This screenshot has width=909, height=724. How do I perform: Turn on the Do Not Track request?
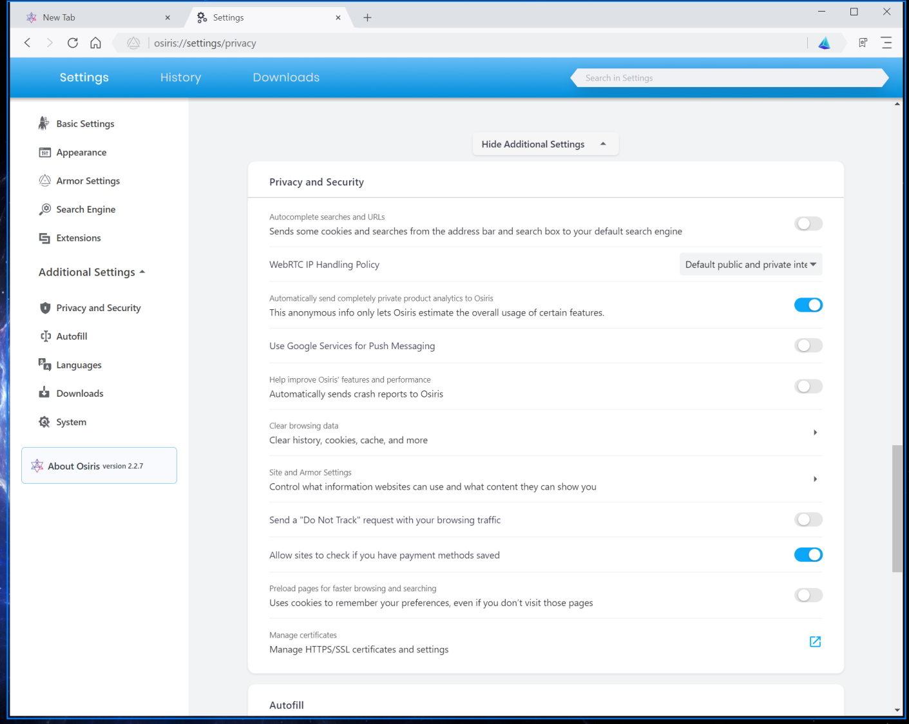(809, 519)
